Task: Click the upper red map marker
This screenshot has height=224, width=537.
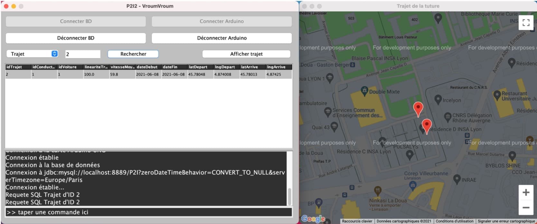Action: 418,109
